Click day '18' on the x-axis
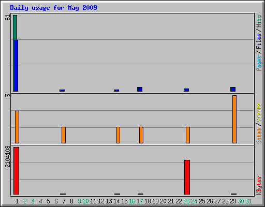 pos(148,201)
